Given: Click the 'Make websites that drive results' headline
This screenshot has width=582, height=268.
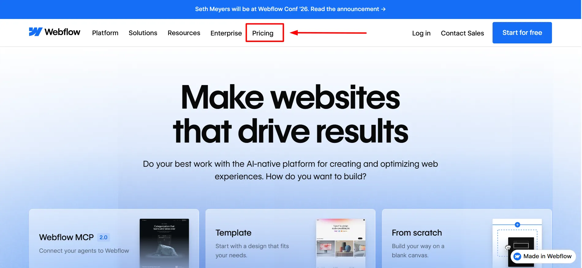Looking at the screenshot, I should 290,114.
